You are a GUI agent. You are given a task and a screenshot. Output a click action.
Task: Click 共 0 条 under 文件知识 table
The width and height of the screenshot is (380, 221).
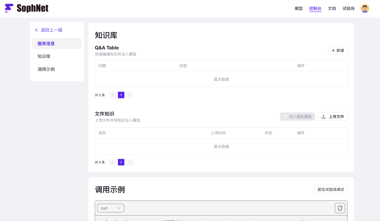pos(100,162)
